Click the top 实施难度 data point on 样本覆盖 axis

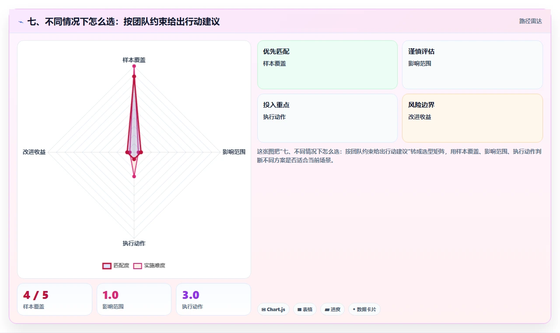134,66
